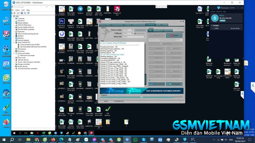
Task: Select Communications Port (COM1) device
Action: [x=29, y=45]
